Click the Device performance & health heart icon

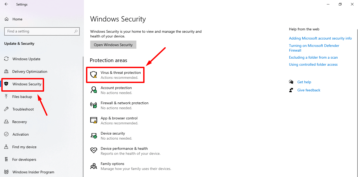pyautogui.click(x=94, y=151)
